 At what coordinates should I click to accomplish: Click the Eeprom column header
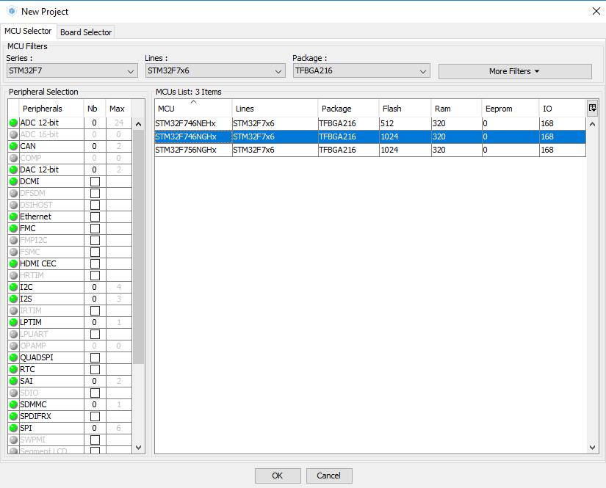click(x=511, y=109)
